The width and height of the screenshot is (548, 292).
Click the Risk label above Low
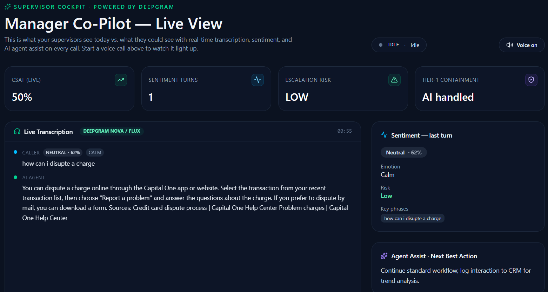(x=385, y=188)
